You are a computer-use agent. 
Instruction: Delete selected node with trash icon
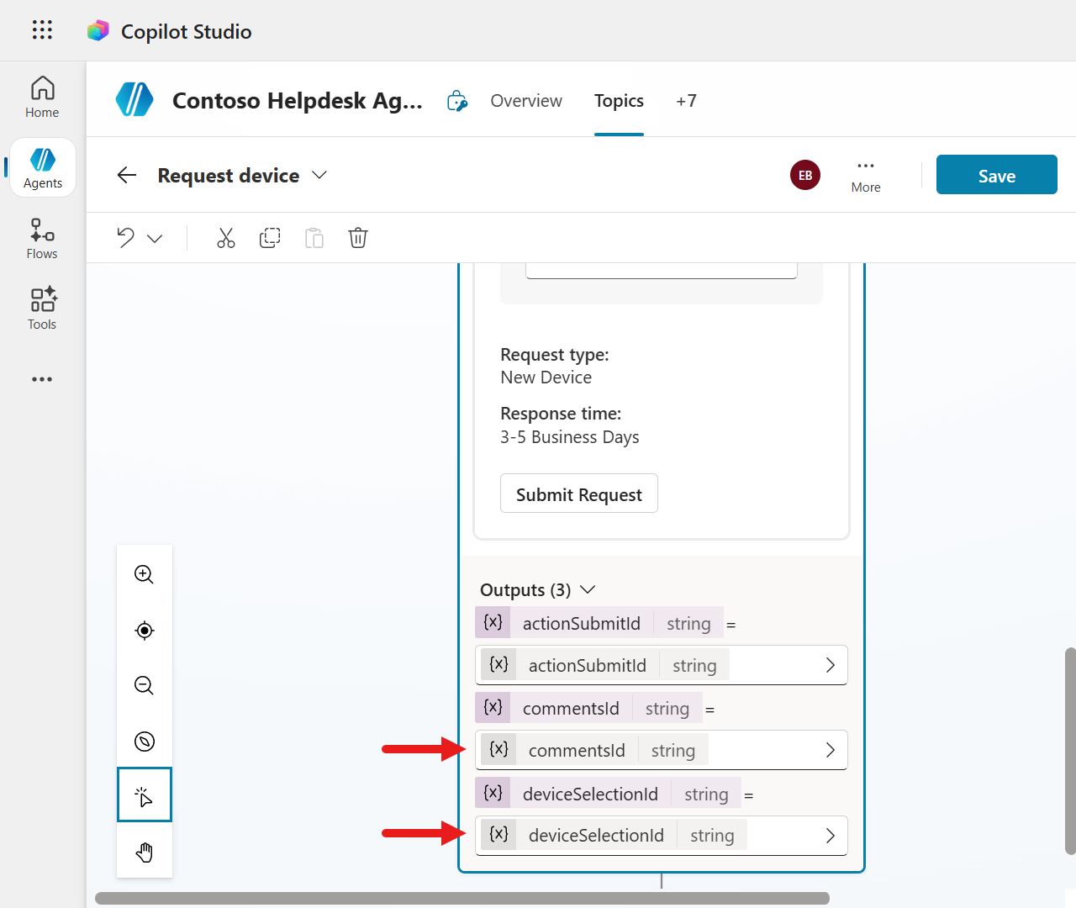[358, 238]
